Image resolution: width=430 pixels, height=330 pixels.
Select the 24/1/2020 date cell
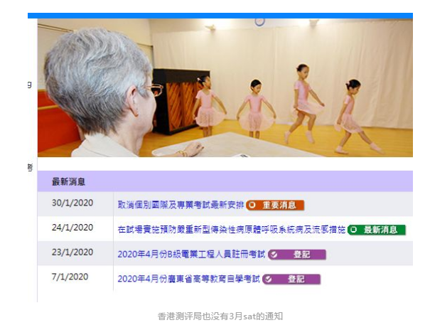(72, 228)
